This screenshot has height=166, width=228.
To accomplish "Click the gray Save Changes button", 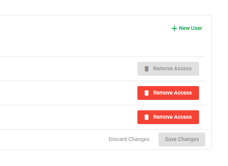I will (182, 139).
